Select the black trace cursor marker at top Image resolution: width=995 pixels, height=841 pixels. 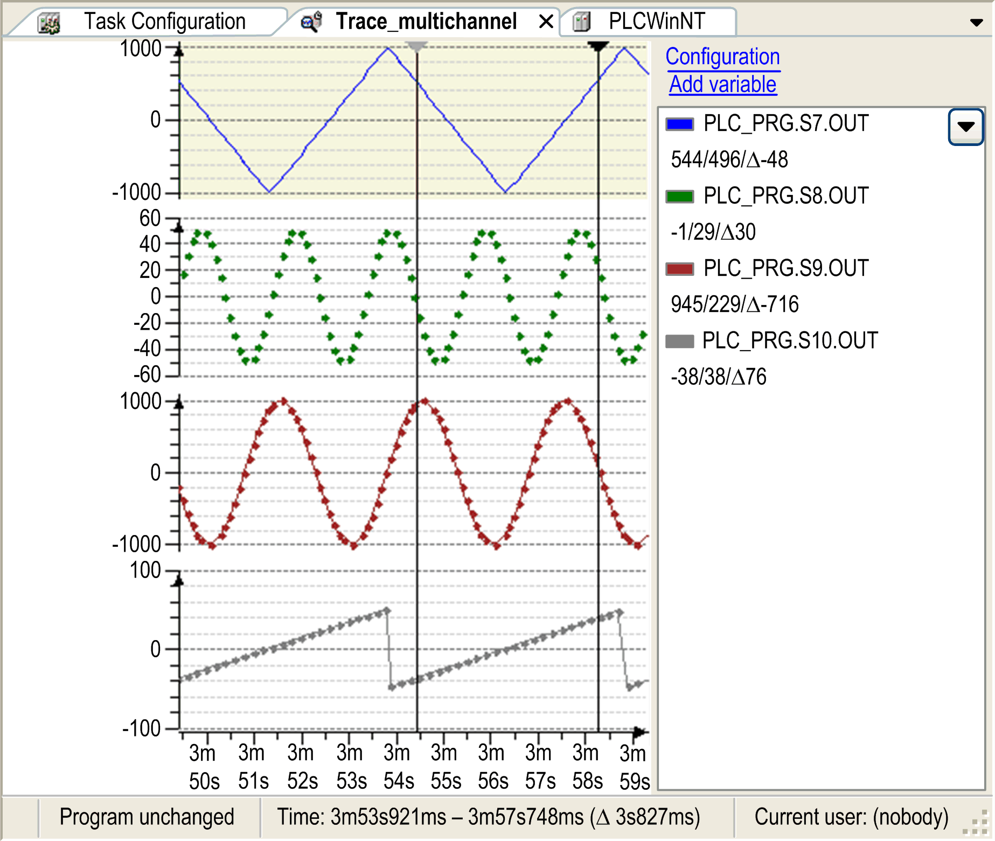coord(598,46)
